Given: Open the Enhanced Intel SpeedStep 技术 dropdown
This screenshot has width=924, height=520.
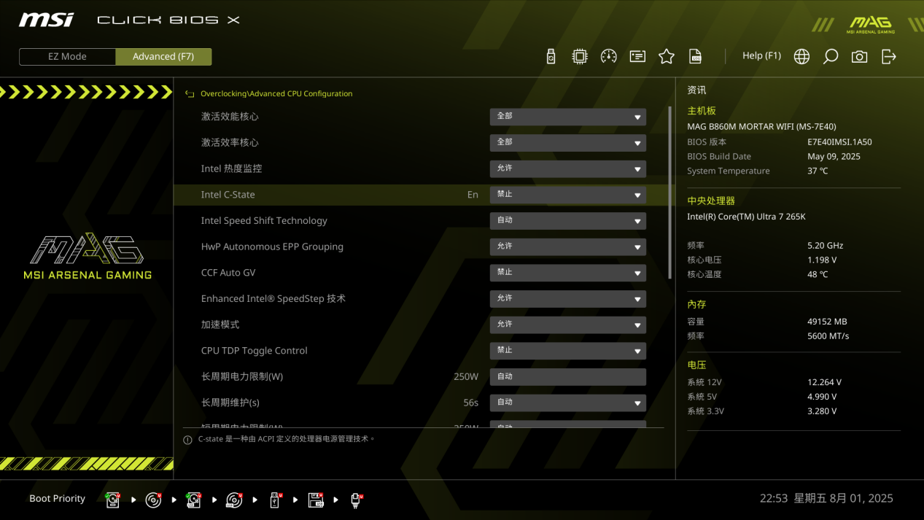Looking at the screenshot, I should pyautogui.click(x=567, y=299).
